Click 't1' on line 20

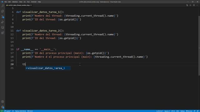click(24, 64)
